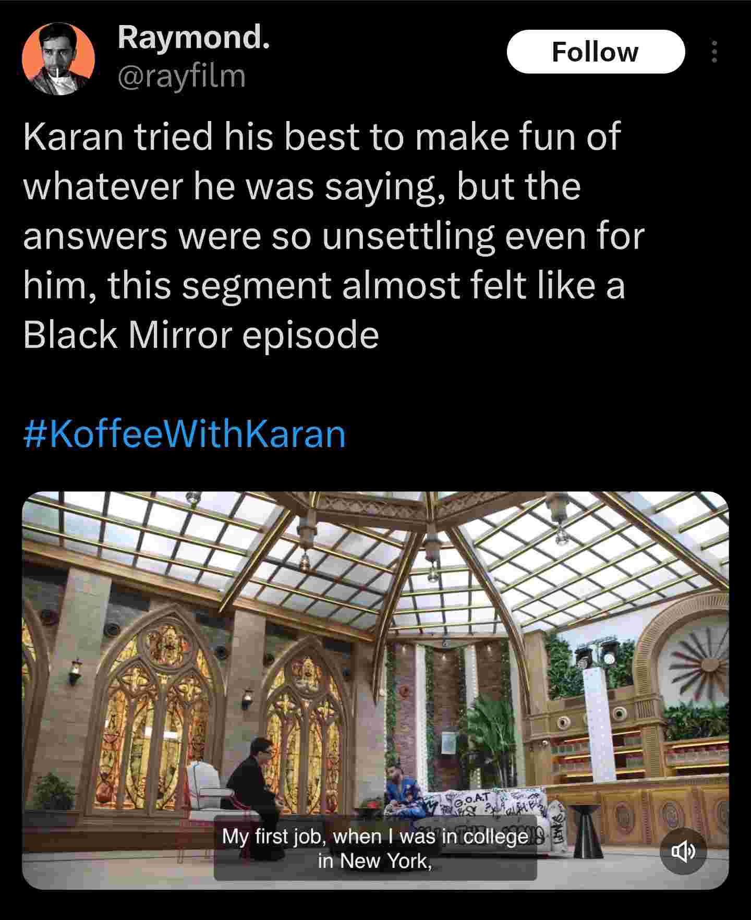Follow the @rayfilm account
The image size is (751, 920).
point(596,52)
